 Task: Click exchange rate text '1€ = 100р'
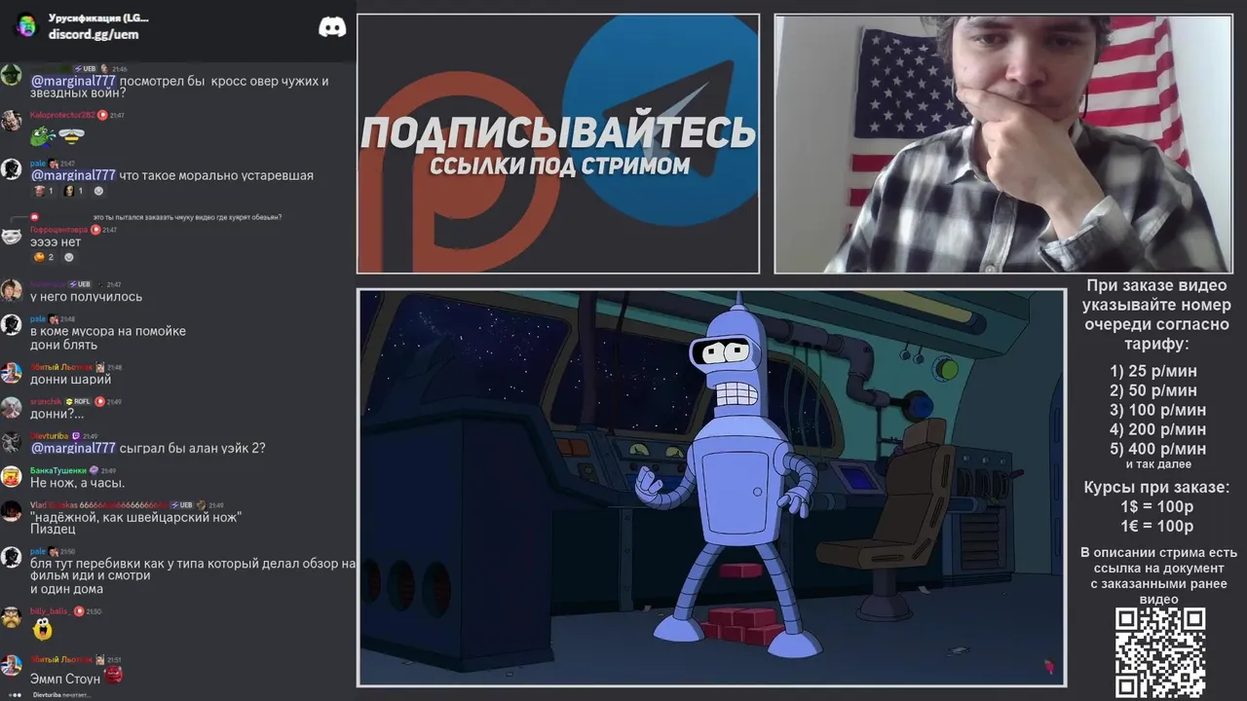(x=1157, y=527)
